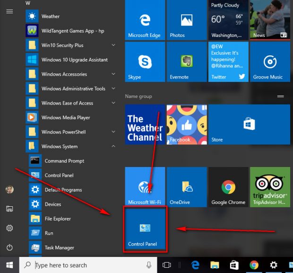293x273 pixels.
Task: Open the Google Chrome tile
Action: coord(228,187)
